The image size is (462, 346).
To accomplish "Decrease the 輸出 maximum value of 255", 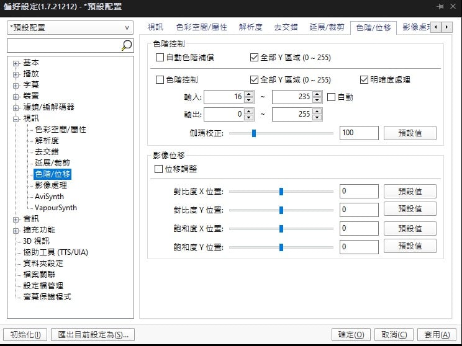I will 317,118.
